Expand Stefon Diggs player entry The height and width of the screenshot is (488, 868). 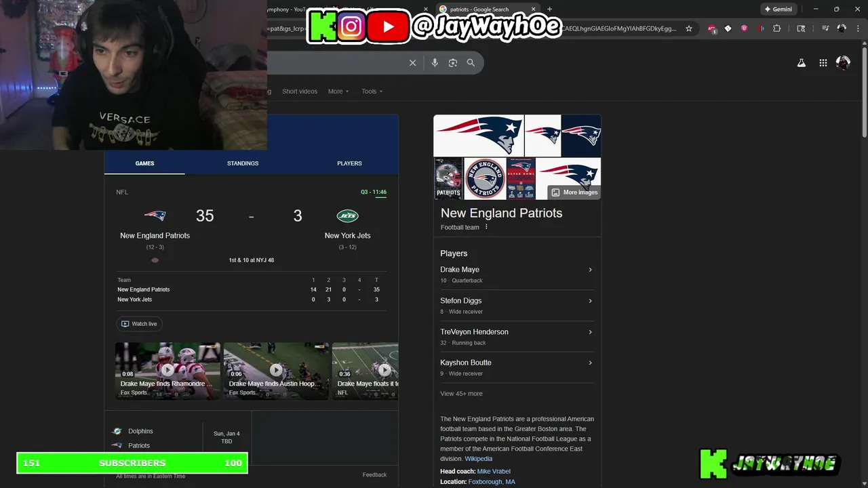[x=517, y=306]
